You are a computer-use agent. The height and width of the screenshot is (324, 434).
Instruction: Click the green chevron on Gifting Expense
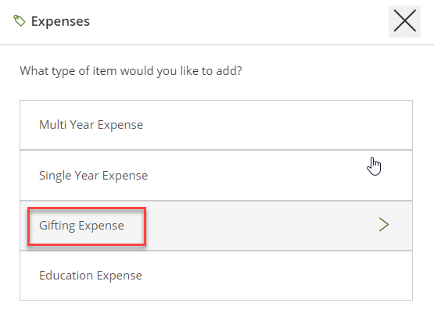pos(384,225)
